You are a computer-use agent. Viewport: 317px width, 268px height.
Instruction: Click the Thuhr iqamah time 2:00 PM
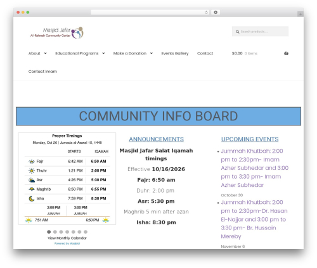point(98,170)
